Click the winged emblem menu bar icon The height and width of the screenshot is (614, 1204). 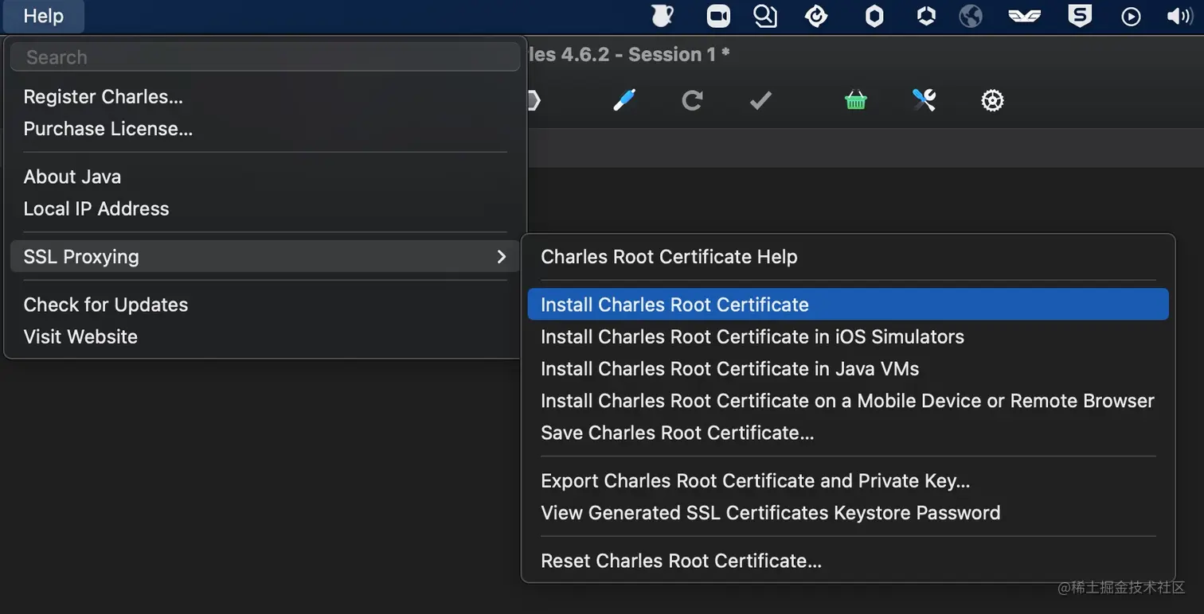1024,16
